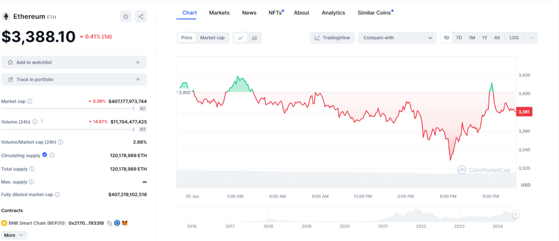This screenshot has height=241, width=559.
Task: Open the chart more options ellipsis menu
Action: click(532, 38)
